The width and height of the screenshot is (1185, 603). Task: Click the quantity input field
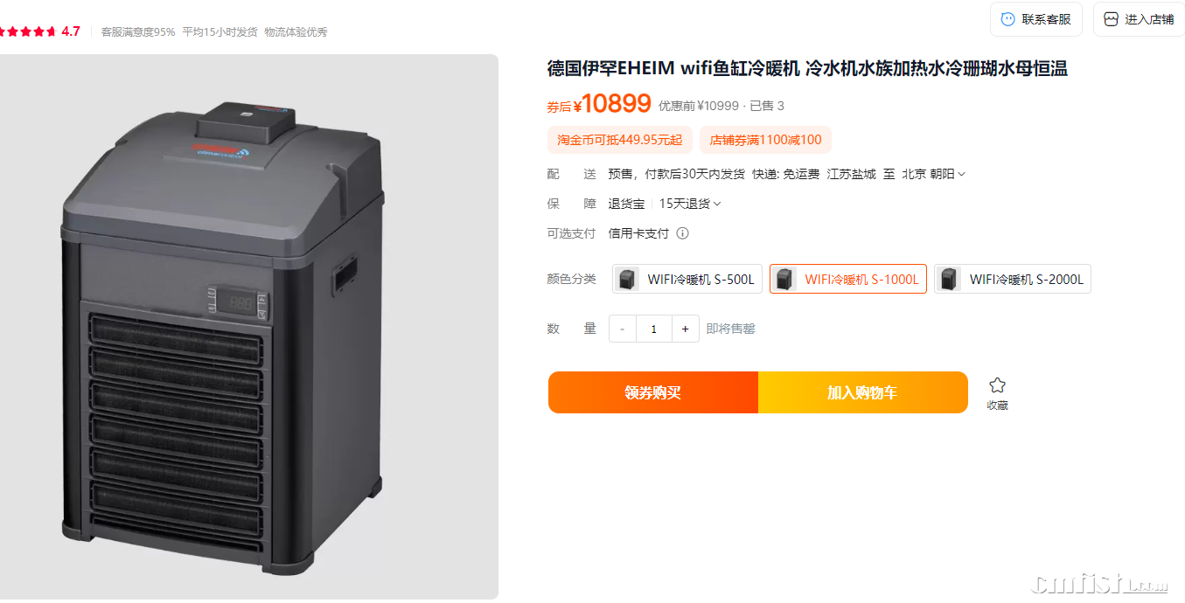point(653,329)
